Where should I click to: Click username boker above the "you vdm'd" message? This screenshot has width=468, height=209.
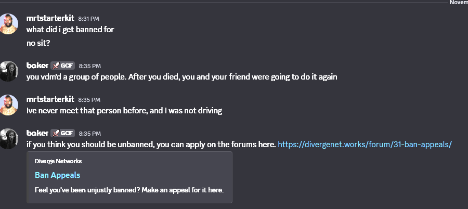37,66
